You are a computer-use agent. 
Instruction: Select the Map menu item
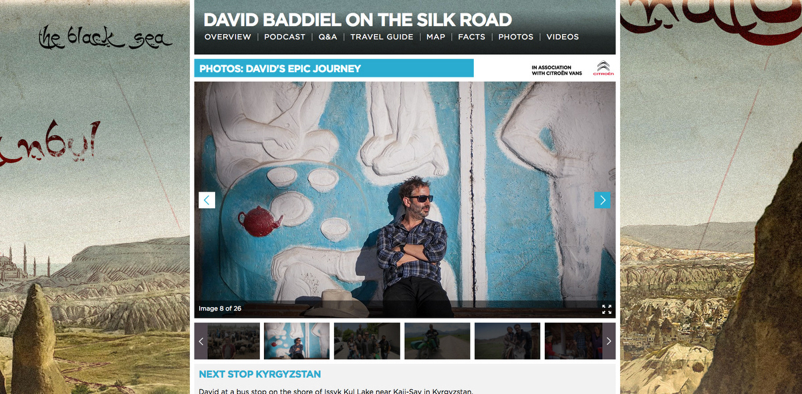click(436, 37)
